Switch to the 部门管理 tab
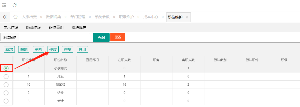The image size is (300, 107). (78, 17)
